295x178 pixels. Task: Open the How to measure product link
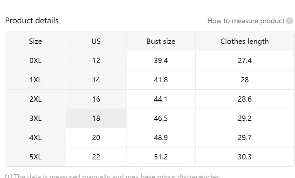(246, 21)
